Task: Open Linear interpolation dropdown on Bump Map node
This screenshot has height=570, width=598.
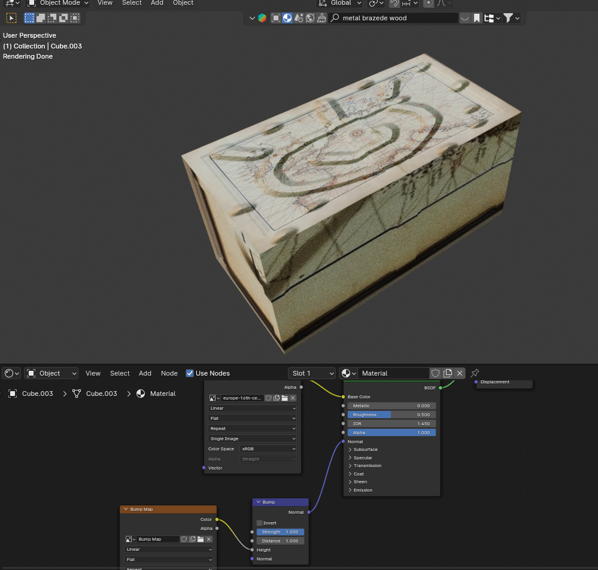Action: pos(168,550)
